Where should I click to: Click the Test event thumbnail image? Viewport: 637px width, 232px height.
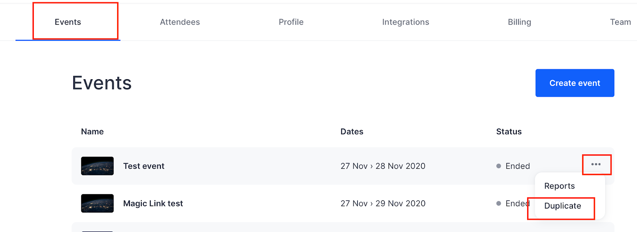tap(97, 166)
